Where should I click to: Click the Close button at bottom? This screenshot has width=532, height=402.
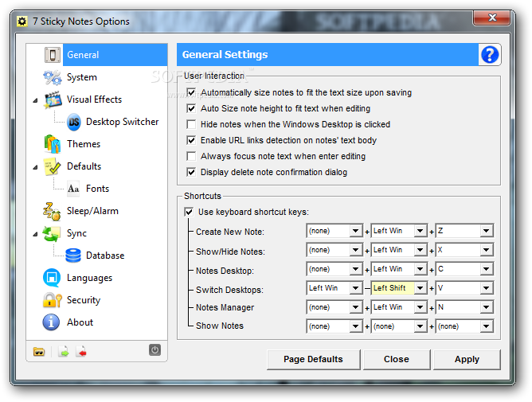tap(397, 359)
